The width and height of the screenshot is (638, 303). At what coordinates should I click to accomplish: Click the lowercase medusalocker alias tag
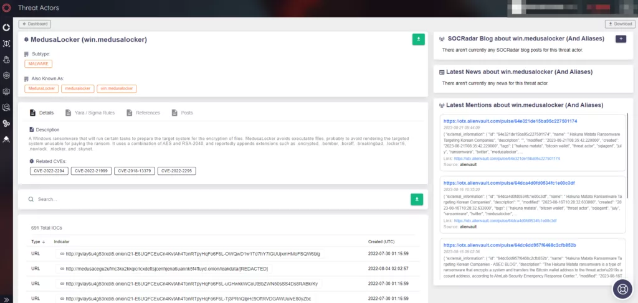click(78, 88)
